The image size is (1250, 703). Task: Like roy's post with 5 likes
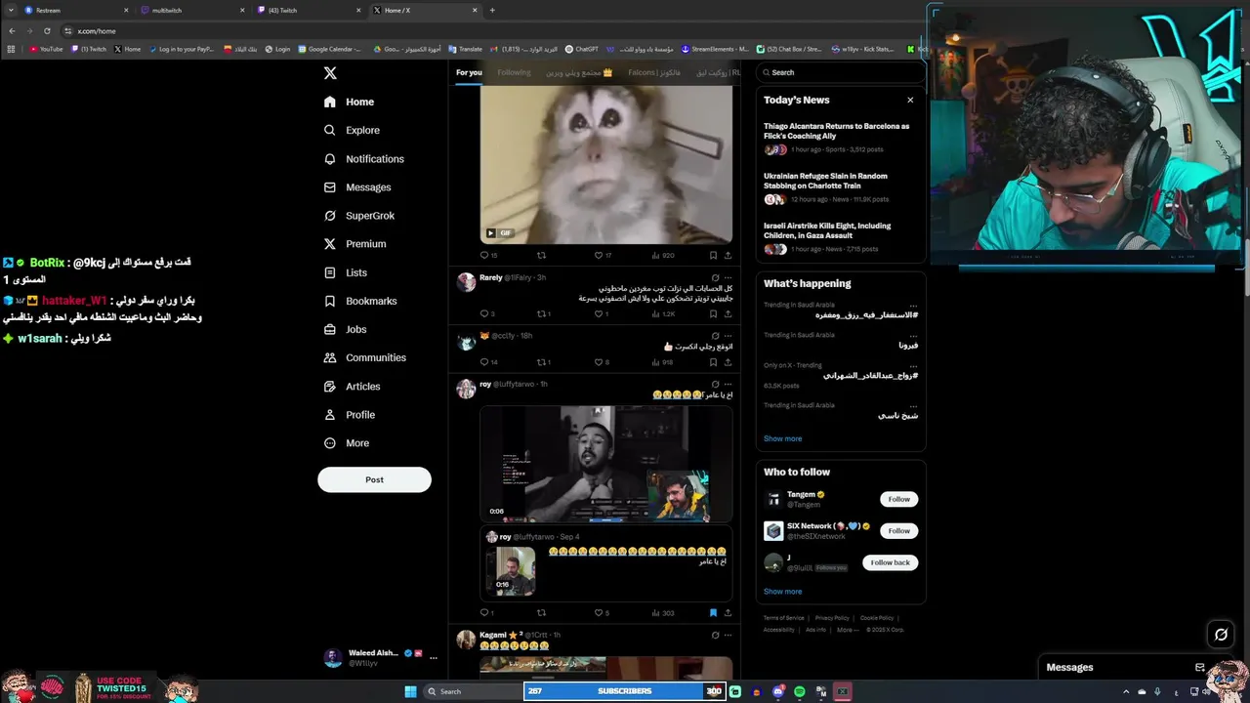click(x=601, y=612)
